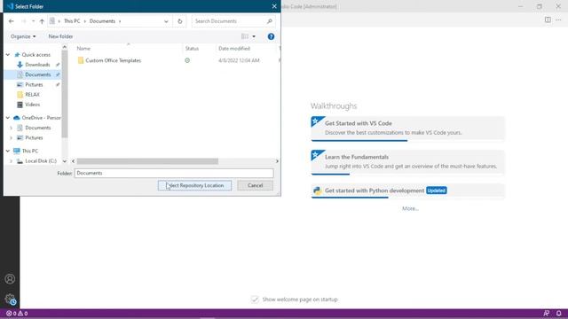Collapse the This PC tree node
Viewport: 568px width, 319px height.
tap(8, 151)
